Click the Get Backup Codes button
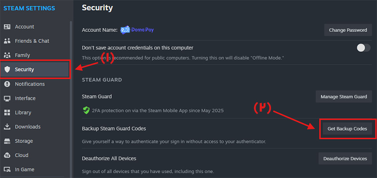This screenshot has height=178, width=377. coord(347,129)
